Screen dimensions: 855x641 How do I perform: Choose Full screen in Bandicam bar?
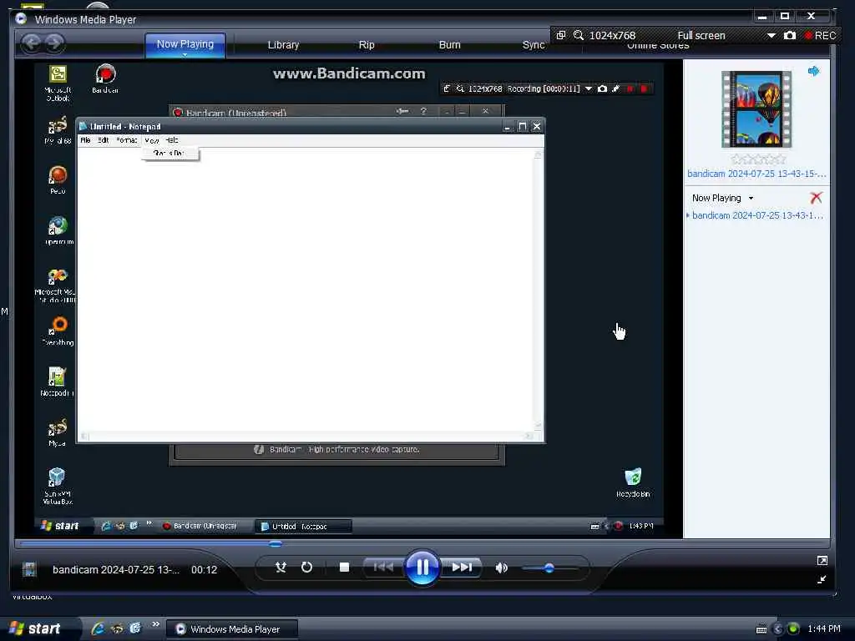tap(701, 35)
